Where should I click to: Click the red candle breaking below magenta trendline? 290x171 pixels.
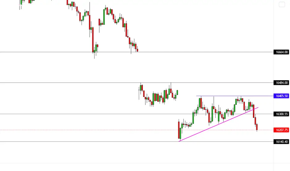[x=254, y=111]
